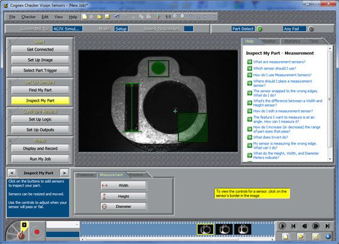Add a Height measurement sensor
The image size is (339, 244).
click(x=123, y=196)
